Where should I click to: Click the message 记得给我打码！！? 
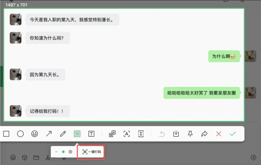click(48, 111)
